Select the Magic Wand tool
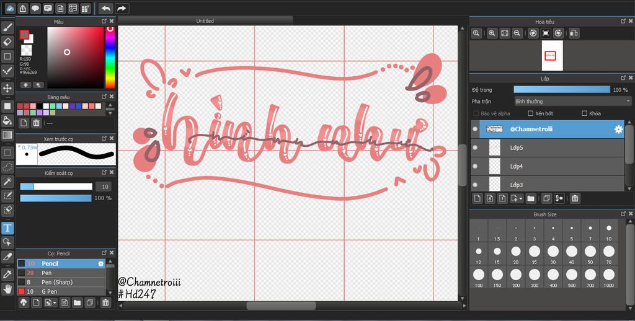The height and width of the screenshot is (321, 635). (7, 182)
